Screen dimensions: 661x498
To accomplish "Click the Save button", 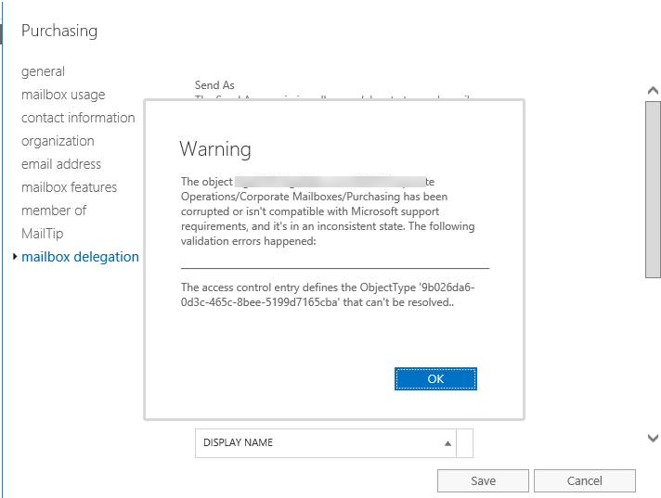I will point(483,480).
